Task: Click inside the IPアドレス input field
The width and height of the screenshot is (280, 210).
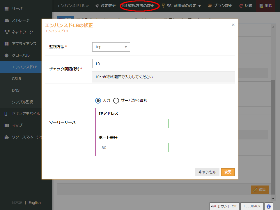Action: [133, 123]
